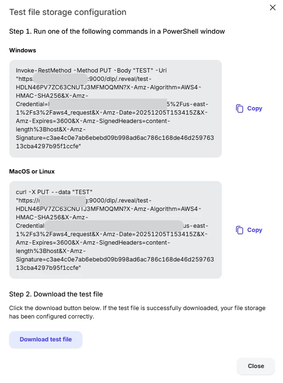The height and width of the screenshot is (383, 283).
Task: Click the Close button at the bottom
Action: pos(256,366)
